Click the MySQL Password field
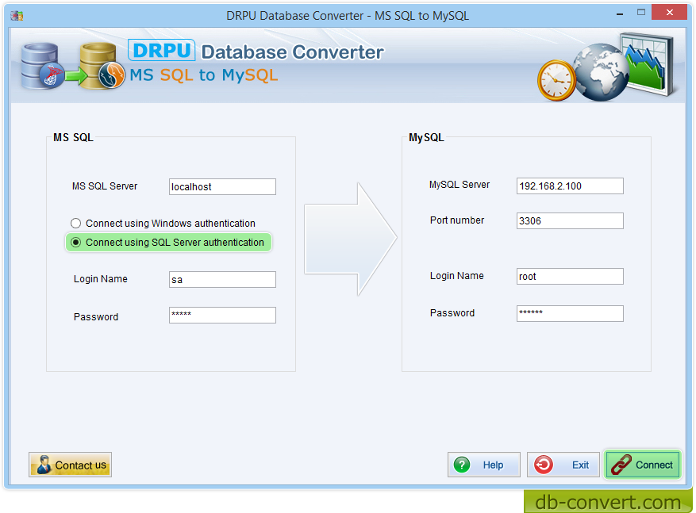696x513 pixels. click(x=570, y=313)
